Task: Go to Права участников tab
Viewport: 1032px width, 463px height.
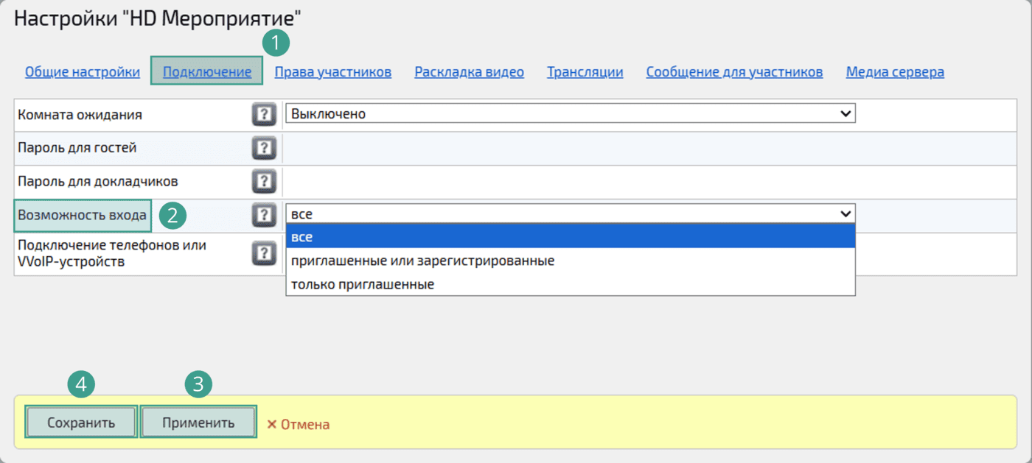Action: (x=333, y=72)
